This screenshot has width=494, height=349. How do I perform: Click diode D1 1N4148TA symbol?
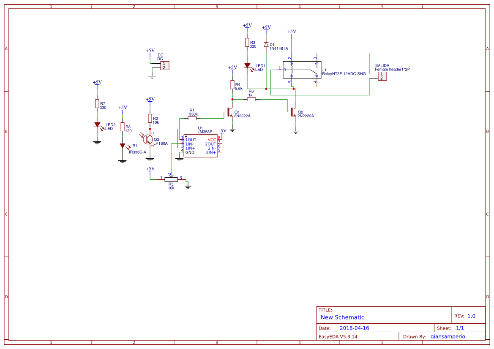coord(265,44)
